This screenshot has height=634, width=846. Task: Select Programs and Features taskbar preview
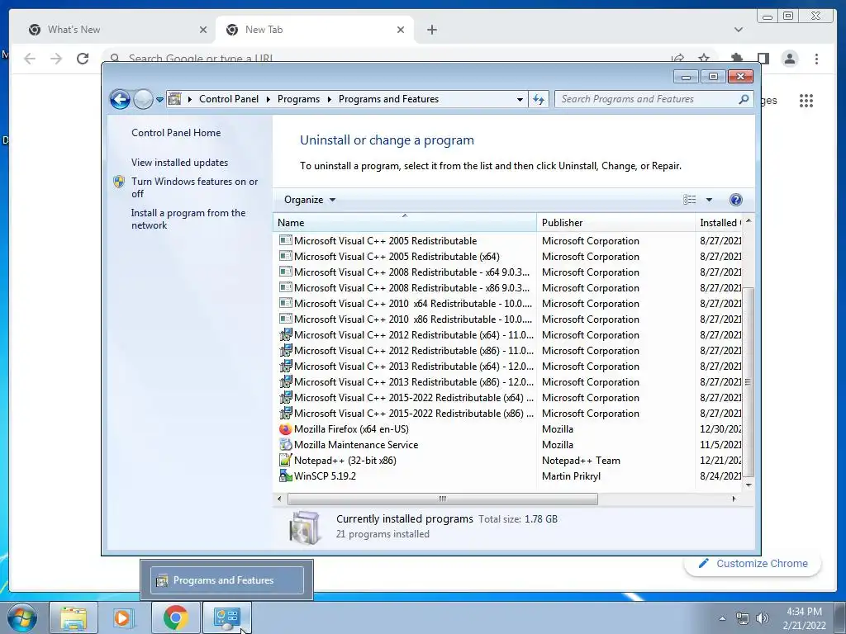click(x=226, y=580)
